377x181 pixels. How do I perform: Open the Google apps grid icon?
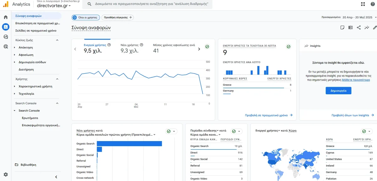(x=363, y=4)
